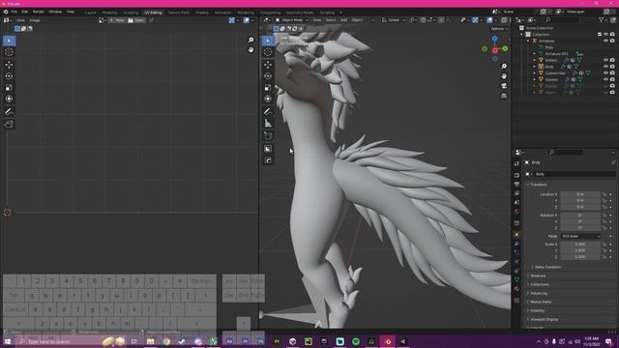Open the Image menu in UV editor header
The height and width of the screenshot is (348, 619).
(35, 20)
